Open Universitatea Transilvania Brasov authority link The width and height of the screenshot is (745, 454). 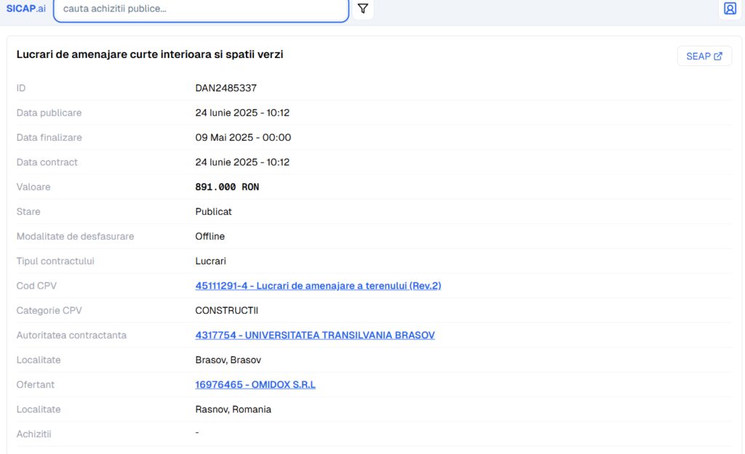(x=315, y=335)
